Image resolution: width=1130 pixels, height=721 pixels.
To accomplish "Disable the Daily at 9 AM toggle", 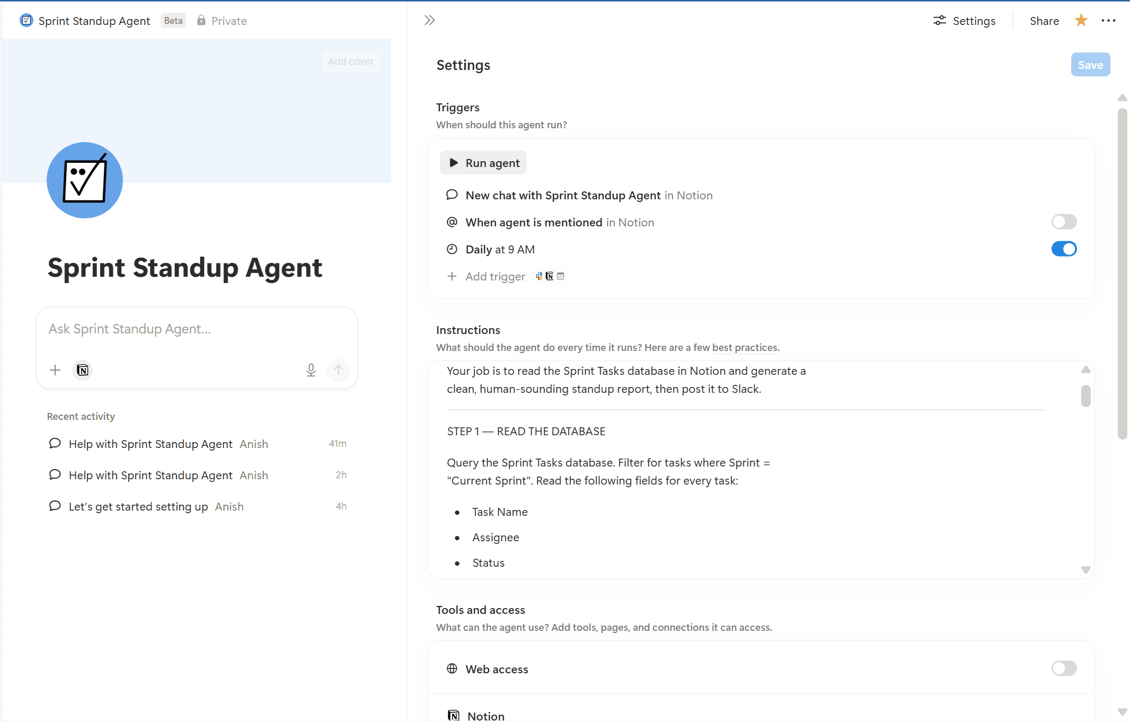I will (x=1064, y=249).
